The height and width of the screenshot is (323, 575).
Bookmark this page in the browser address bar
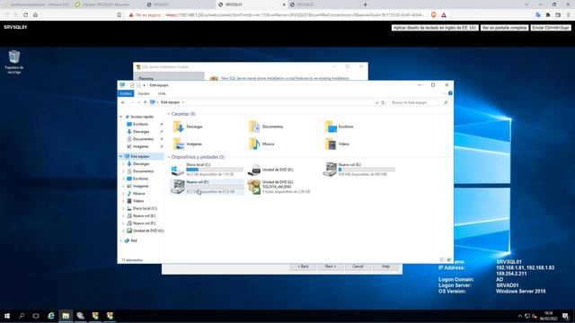(119, 15)
